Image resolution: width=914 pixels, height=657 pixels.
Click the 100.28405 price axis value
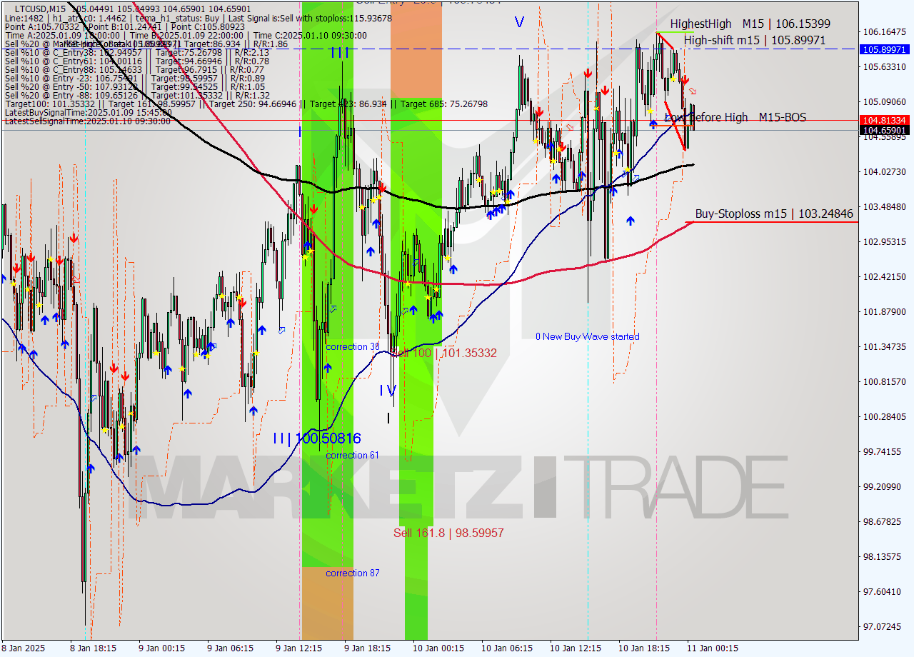[885, 417]
